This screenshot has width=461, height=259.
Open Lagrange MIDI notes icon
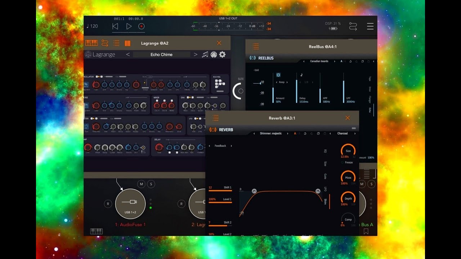tap(205, 54)
